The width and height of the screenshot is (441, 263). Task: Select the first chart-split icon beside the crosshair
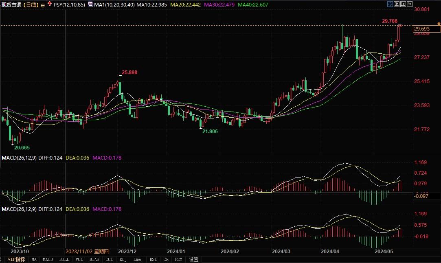397,4
